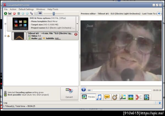Open the audio music note tab
The width and height of the screenshot is (165, 116).
(x=99, y=97)
